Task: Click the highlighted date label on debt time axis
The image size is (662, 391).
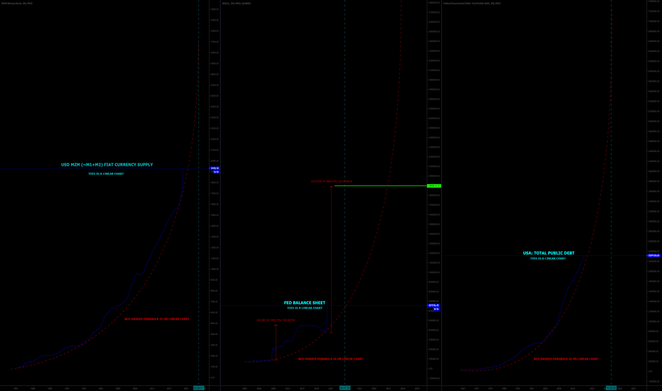Action: [611, 388]
